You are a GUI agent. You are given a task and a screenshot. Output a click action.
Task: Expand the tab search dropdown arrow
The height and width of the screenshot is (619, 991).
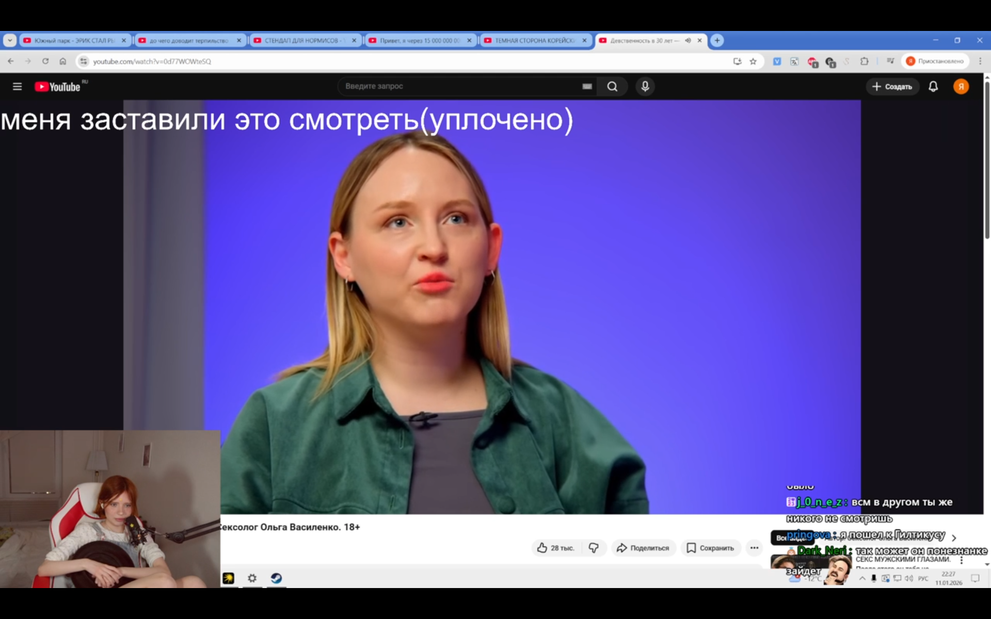[10, 40]
